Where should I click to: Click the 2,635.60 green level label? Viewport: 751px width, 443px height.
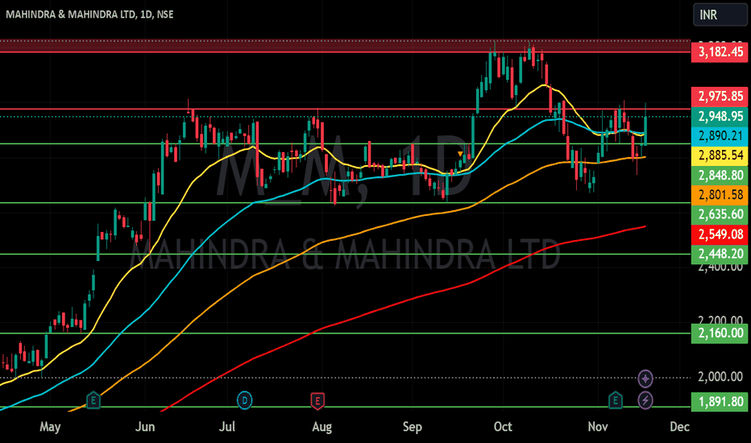tap(720, 214)
